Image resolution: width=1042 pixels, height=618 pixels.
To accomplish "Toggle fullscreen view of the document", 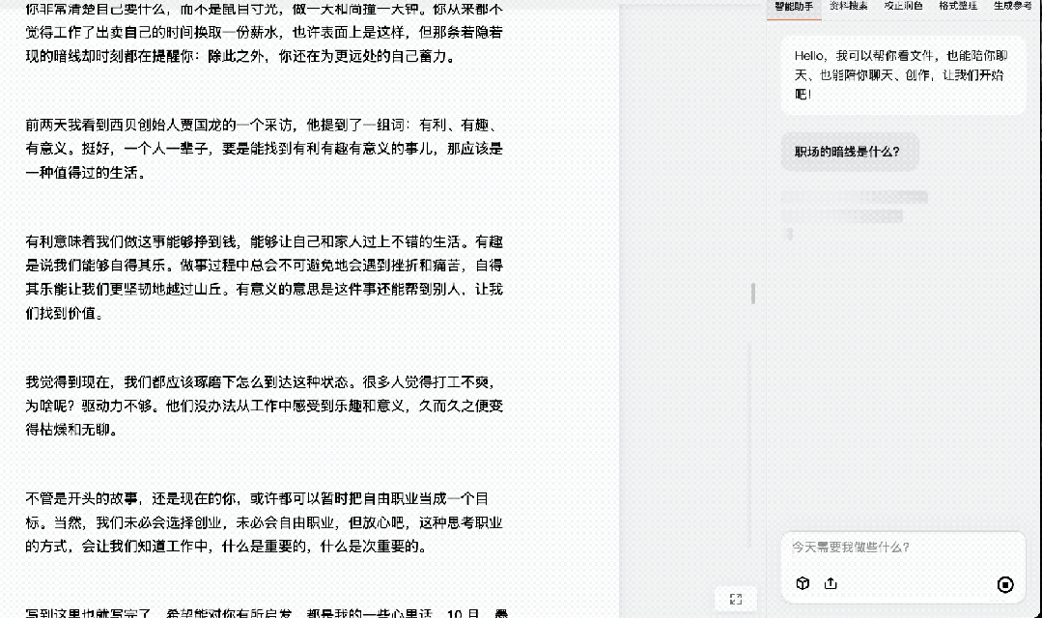I will (736, 600).
